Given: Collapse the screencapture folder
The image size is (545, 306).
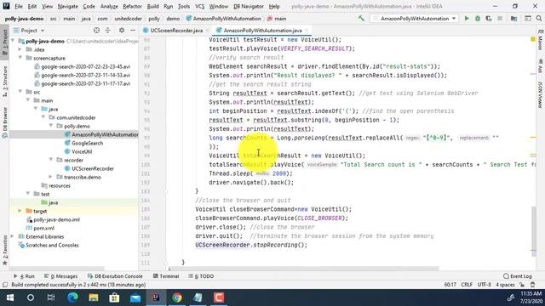Looking at the screenshot, I should (20, 58).
